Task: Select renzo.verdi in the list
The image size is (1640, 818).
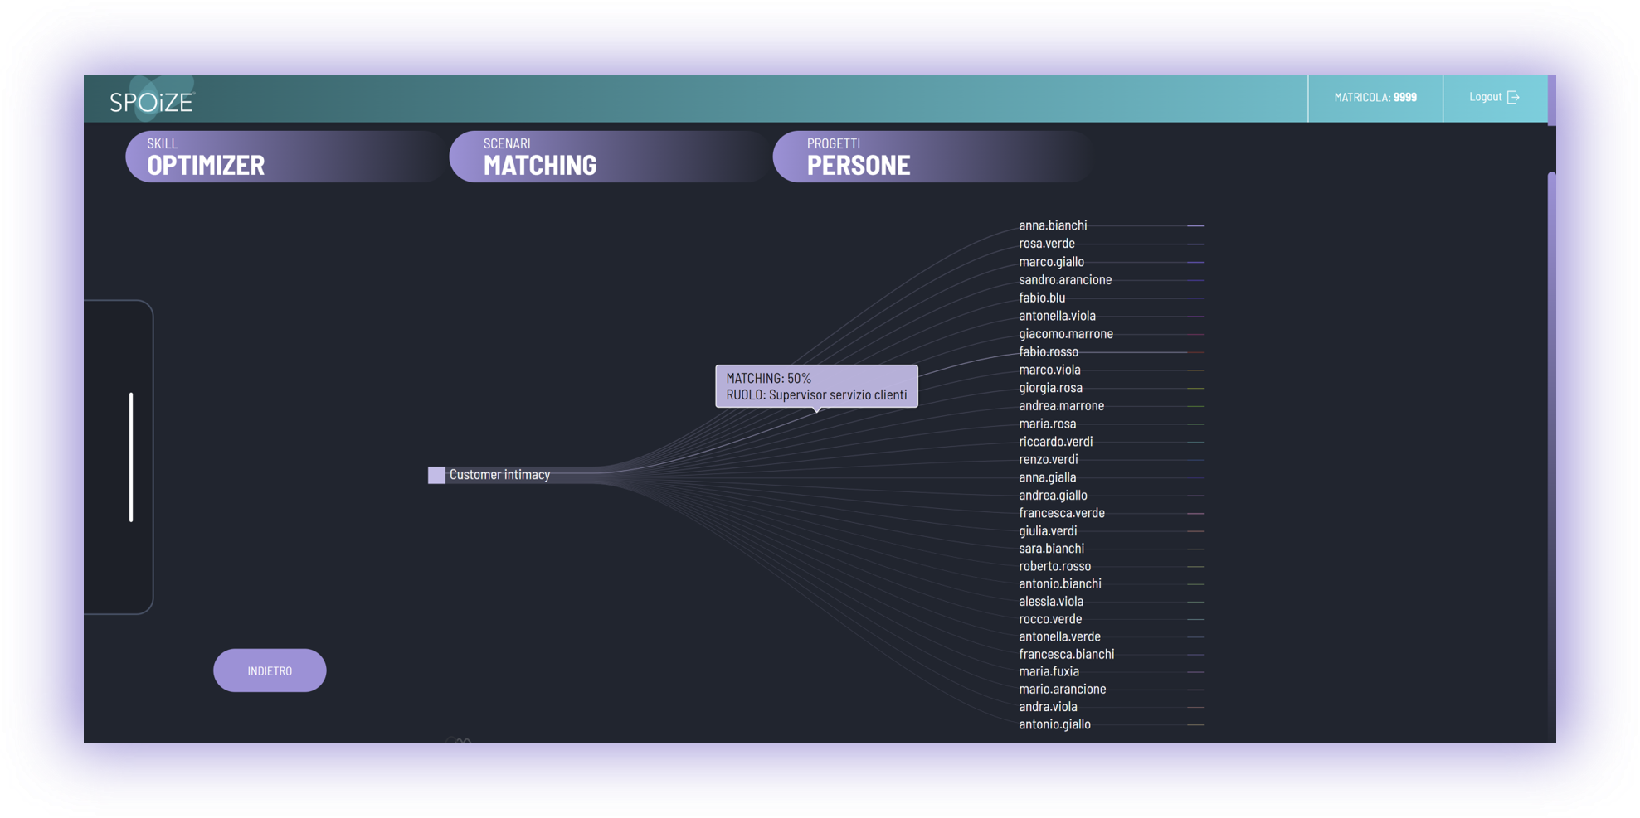Action: (x=1049, y=459)
